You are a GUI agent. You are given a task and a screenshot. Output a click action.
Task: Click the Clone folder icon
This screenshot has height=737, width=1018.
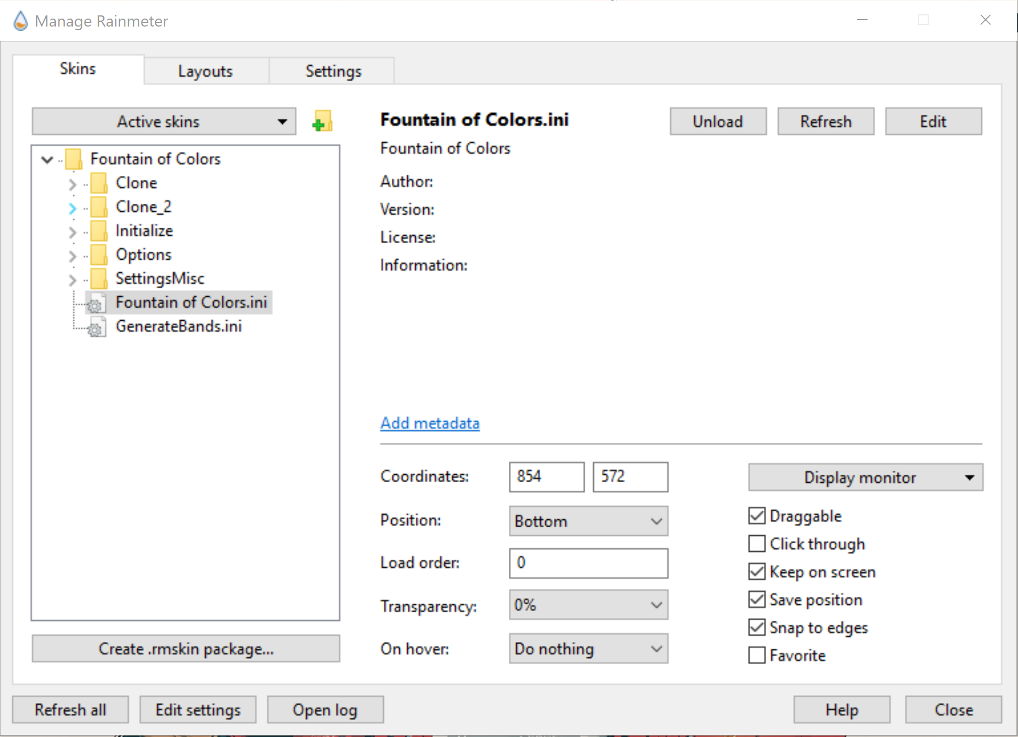(99, 183)
